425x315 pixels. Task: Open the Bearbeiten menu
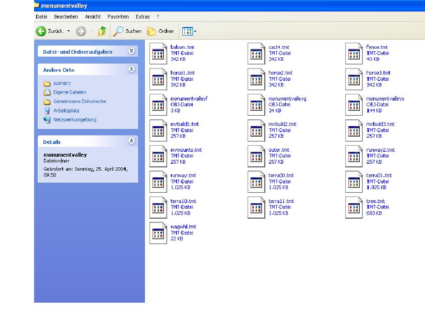coord(66,17)
